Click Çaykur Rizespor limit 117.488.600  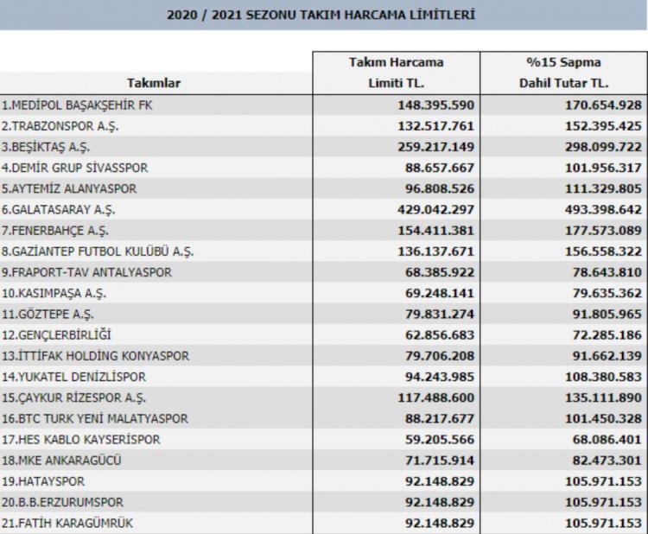(435, 397)
